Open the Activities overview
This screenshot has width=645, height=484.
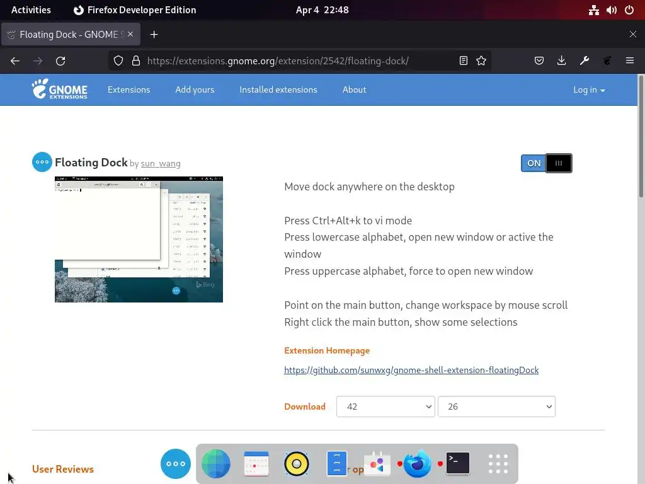[31, 10]
